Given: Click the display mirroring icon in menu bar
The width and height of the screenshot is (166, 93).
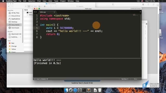Looking at the screenshot, I should 138,1.
